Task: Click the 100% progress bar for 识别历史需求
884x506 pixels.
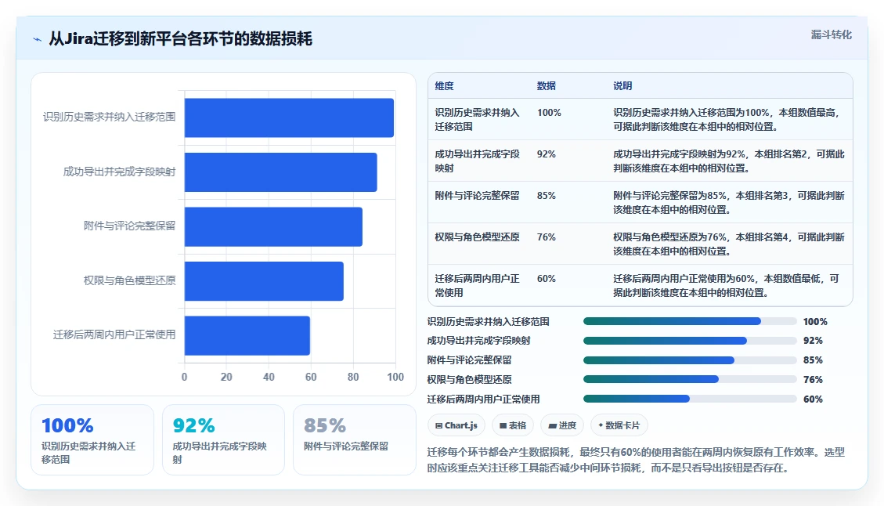Action: click(x=690, y=322)
